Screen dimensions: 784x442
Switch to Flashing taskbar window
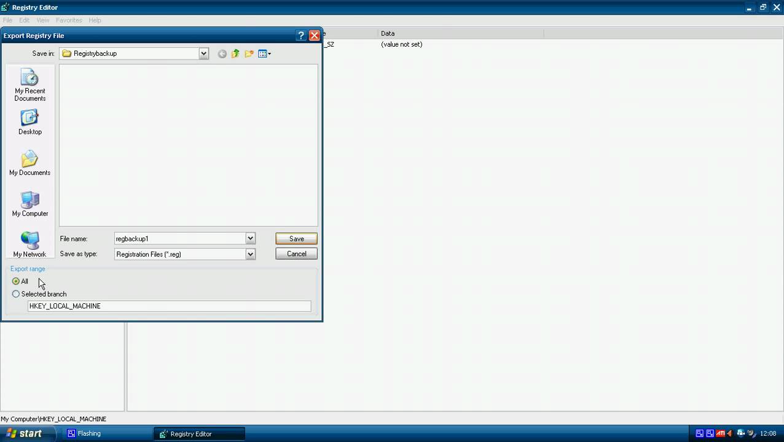coord(108,433)
